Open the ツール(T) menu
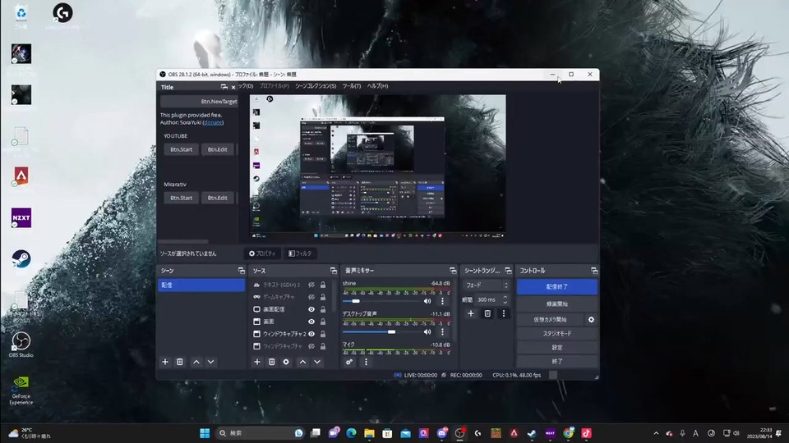The image size is (789, 443). [351, 86]
